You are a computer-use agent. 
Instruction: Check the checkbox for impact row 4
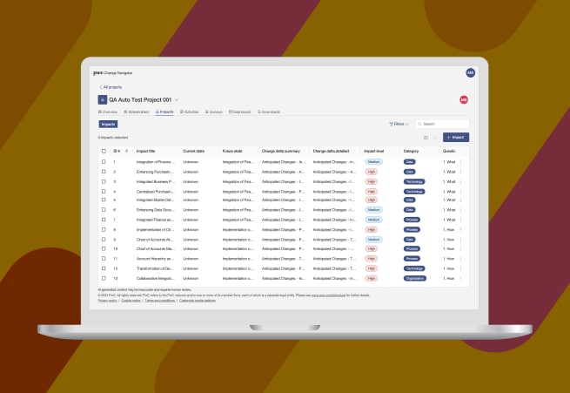[x=104, y=191]
